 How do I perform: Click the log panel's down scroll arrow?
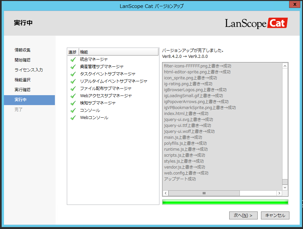pyautogui.click(x=285, y=187)
